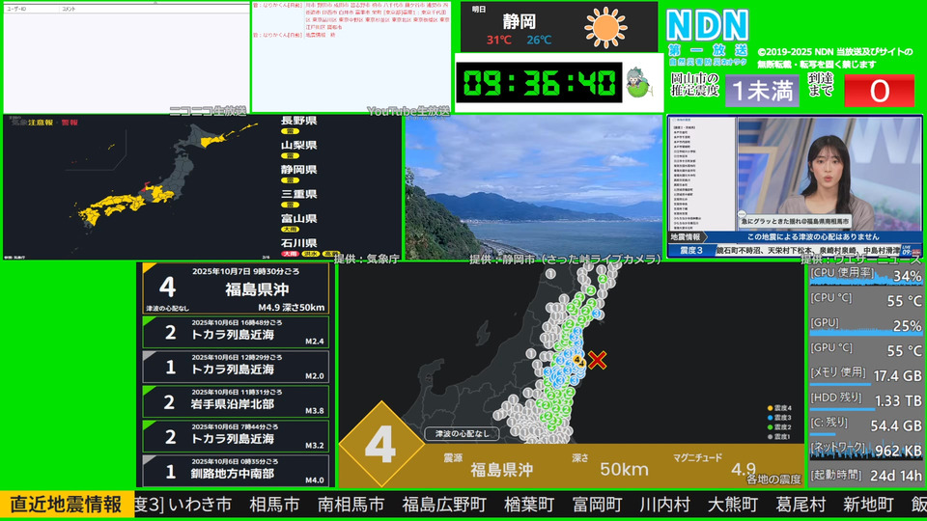Click the 直近地震情報 ticker label
Screen dimensions: 927x521
click(67, 505)
